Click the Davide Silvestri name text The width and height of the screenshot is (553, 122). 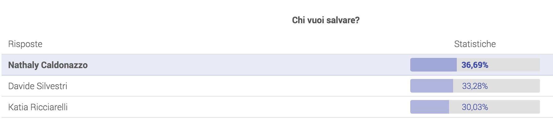[x=38, y=86]
